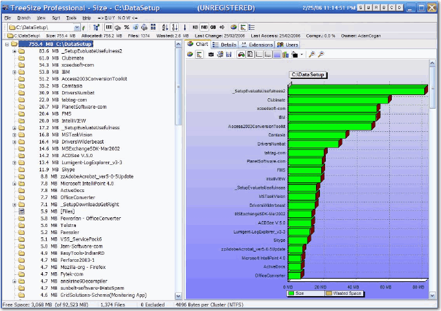The width and height of the screenshot is (441, 311).
Task: Click the green Clubimate bar in chart
Action: pyautogui.click(x=337, y=100)
